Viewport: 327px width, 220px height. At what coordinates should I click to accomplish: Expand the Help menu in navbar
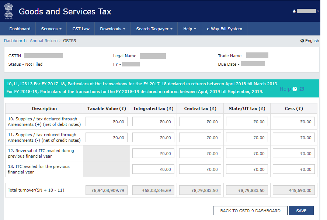point(189,29)
